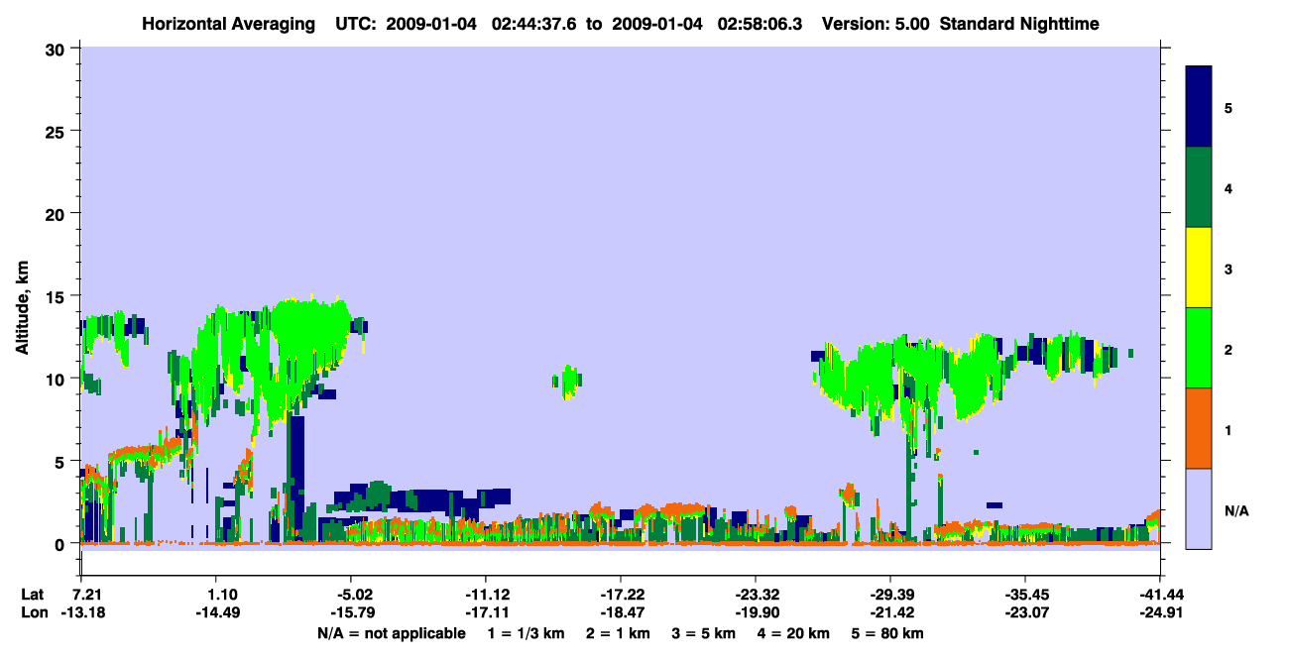Viewport: 1289px width, 661px height.
Task: Click the '2 = 1 km' legend entry
Action: pyautogui.click(x=617, y=633)
